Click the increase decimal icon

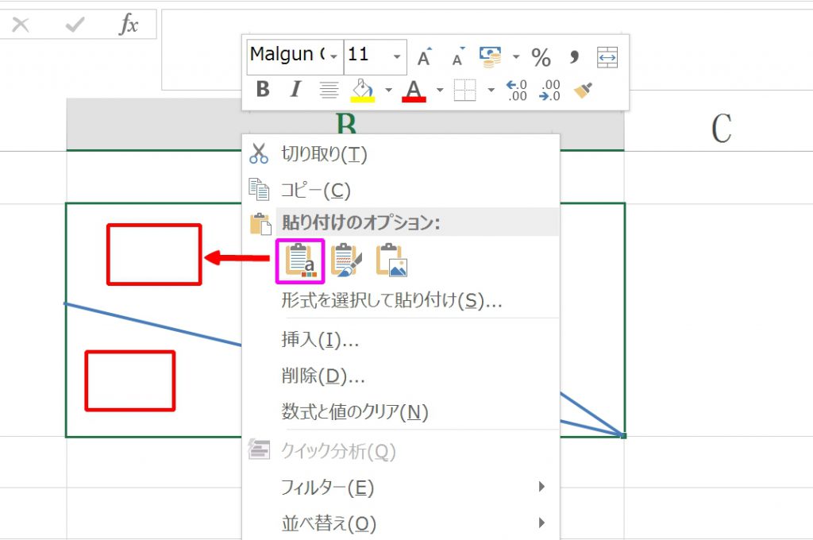click(x=516, y=90)
